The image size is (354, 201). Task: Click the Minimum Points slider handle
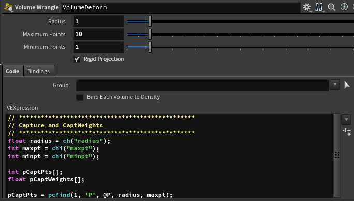(x=150, y=47)
